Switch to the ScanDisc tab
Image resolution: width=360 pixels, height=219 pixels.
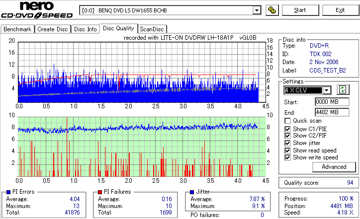(152, 29)
